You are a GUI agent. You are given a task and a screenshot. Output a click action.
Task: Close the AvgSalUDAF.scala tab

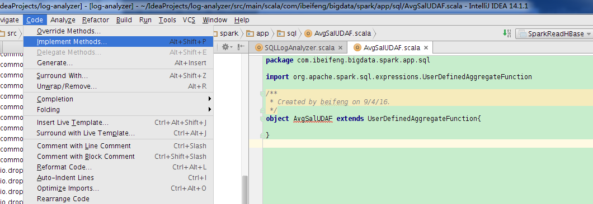(426, 48)
